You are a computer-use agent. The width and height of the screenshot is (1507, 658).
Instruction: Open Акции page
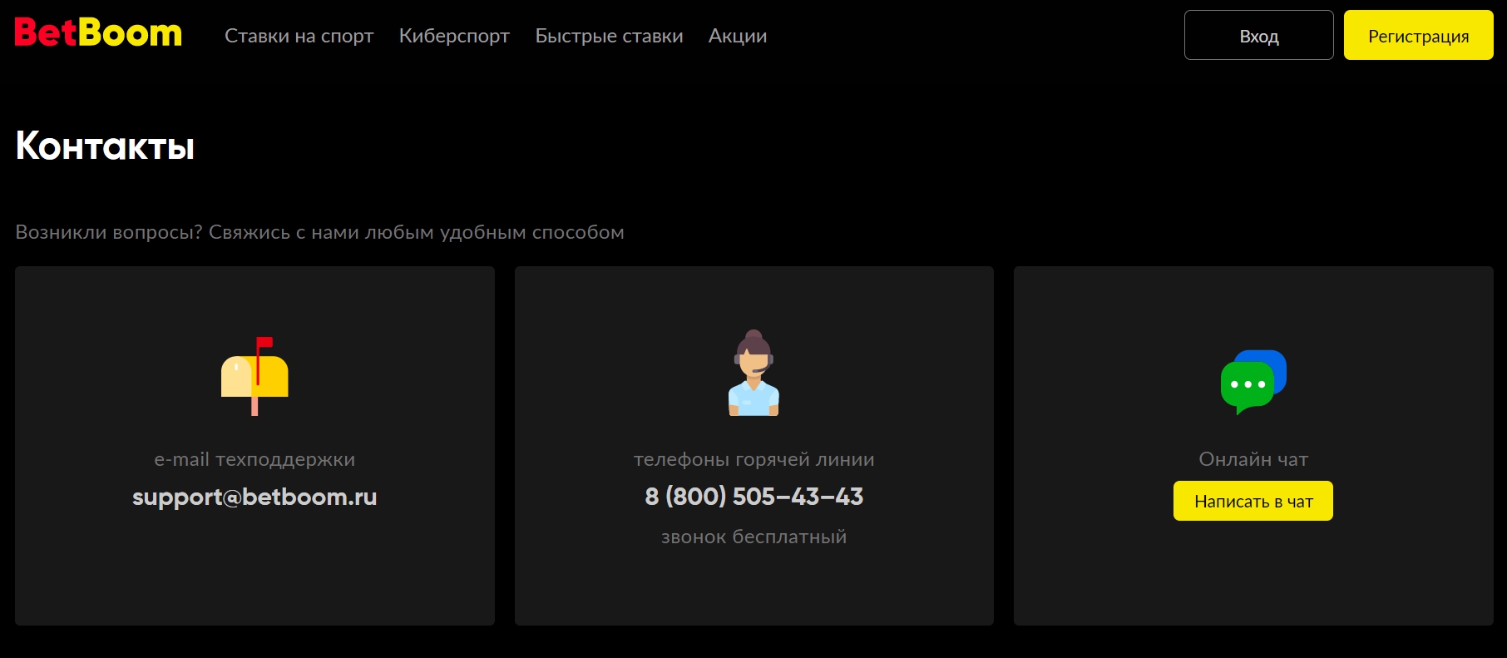point(738,36)
